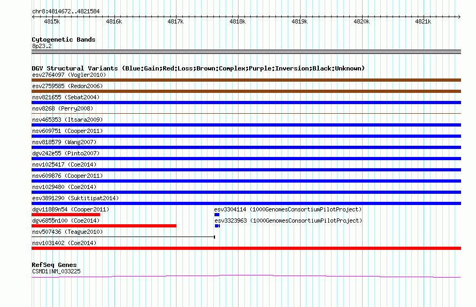Viewport: 476px width, 307px height.
Task: Click the dgv11889n54 (Cooper2011) red loss bar
Action: [66, 215]
